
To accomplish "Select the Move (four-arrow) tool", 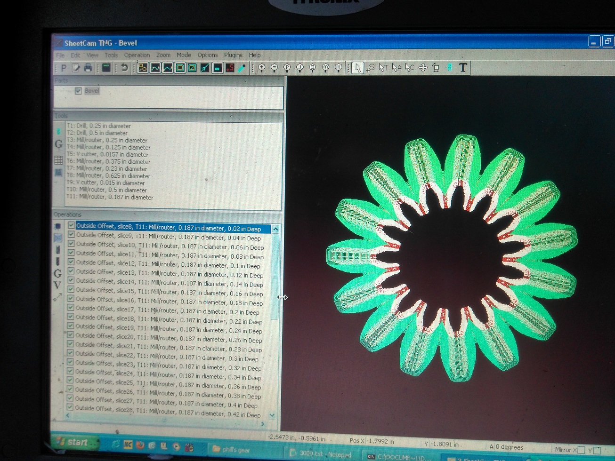I will click(423, 68).
